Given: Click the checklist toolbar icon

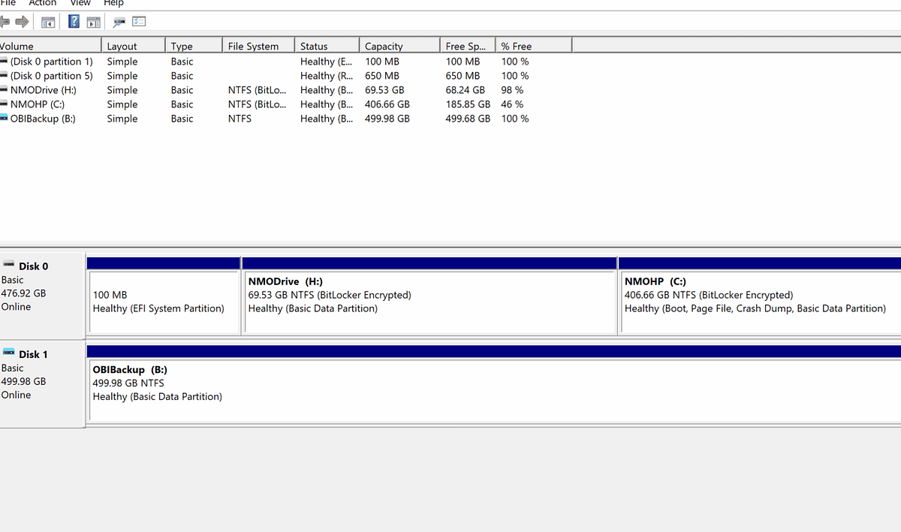Looking at the screenshot, I should coord(139,21).
